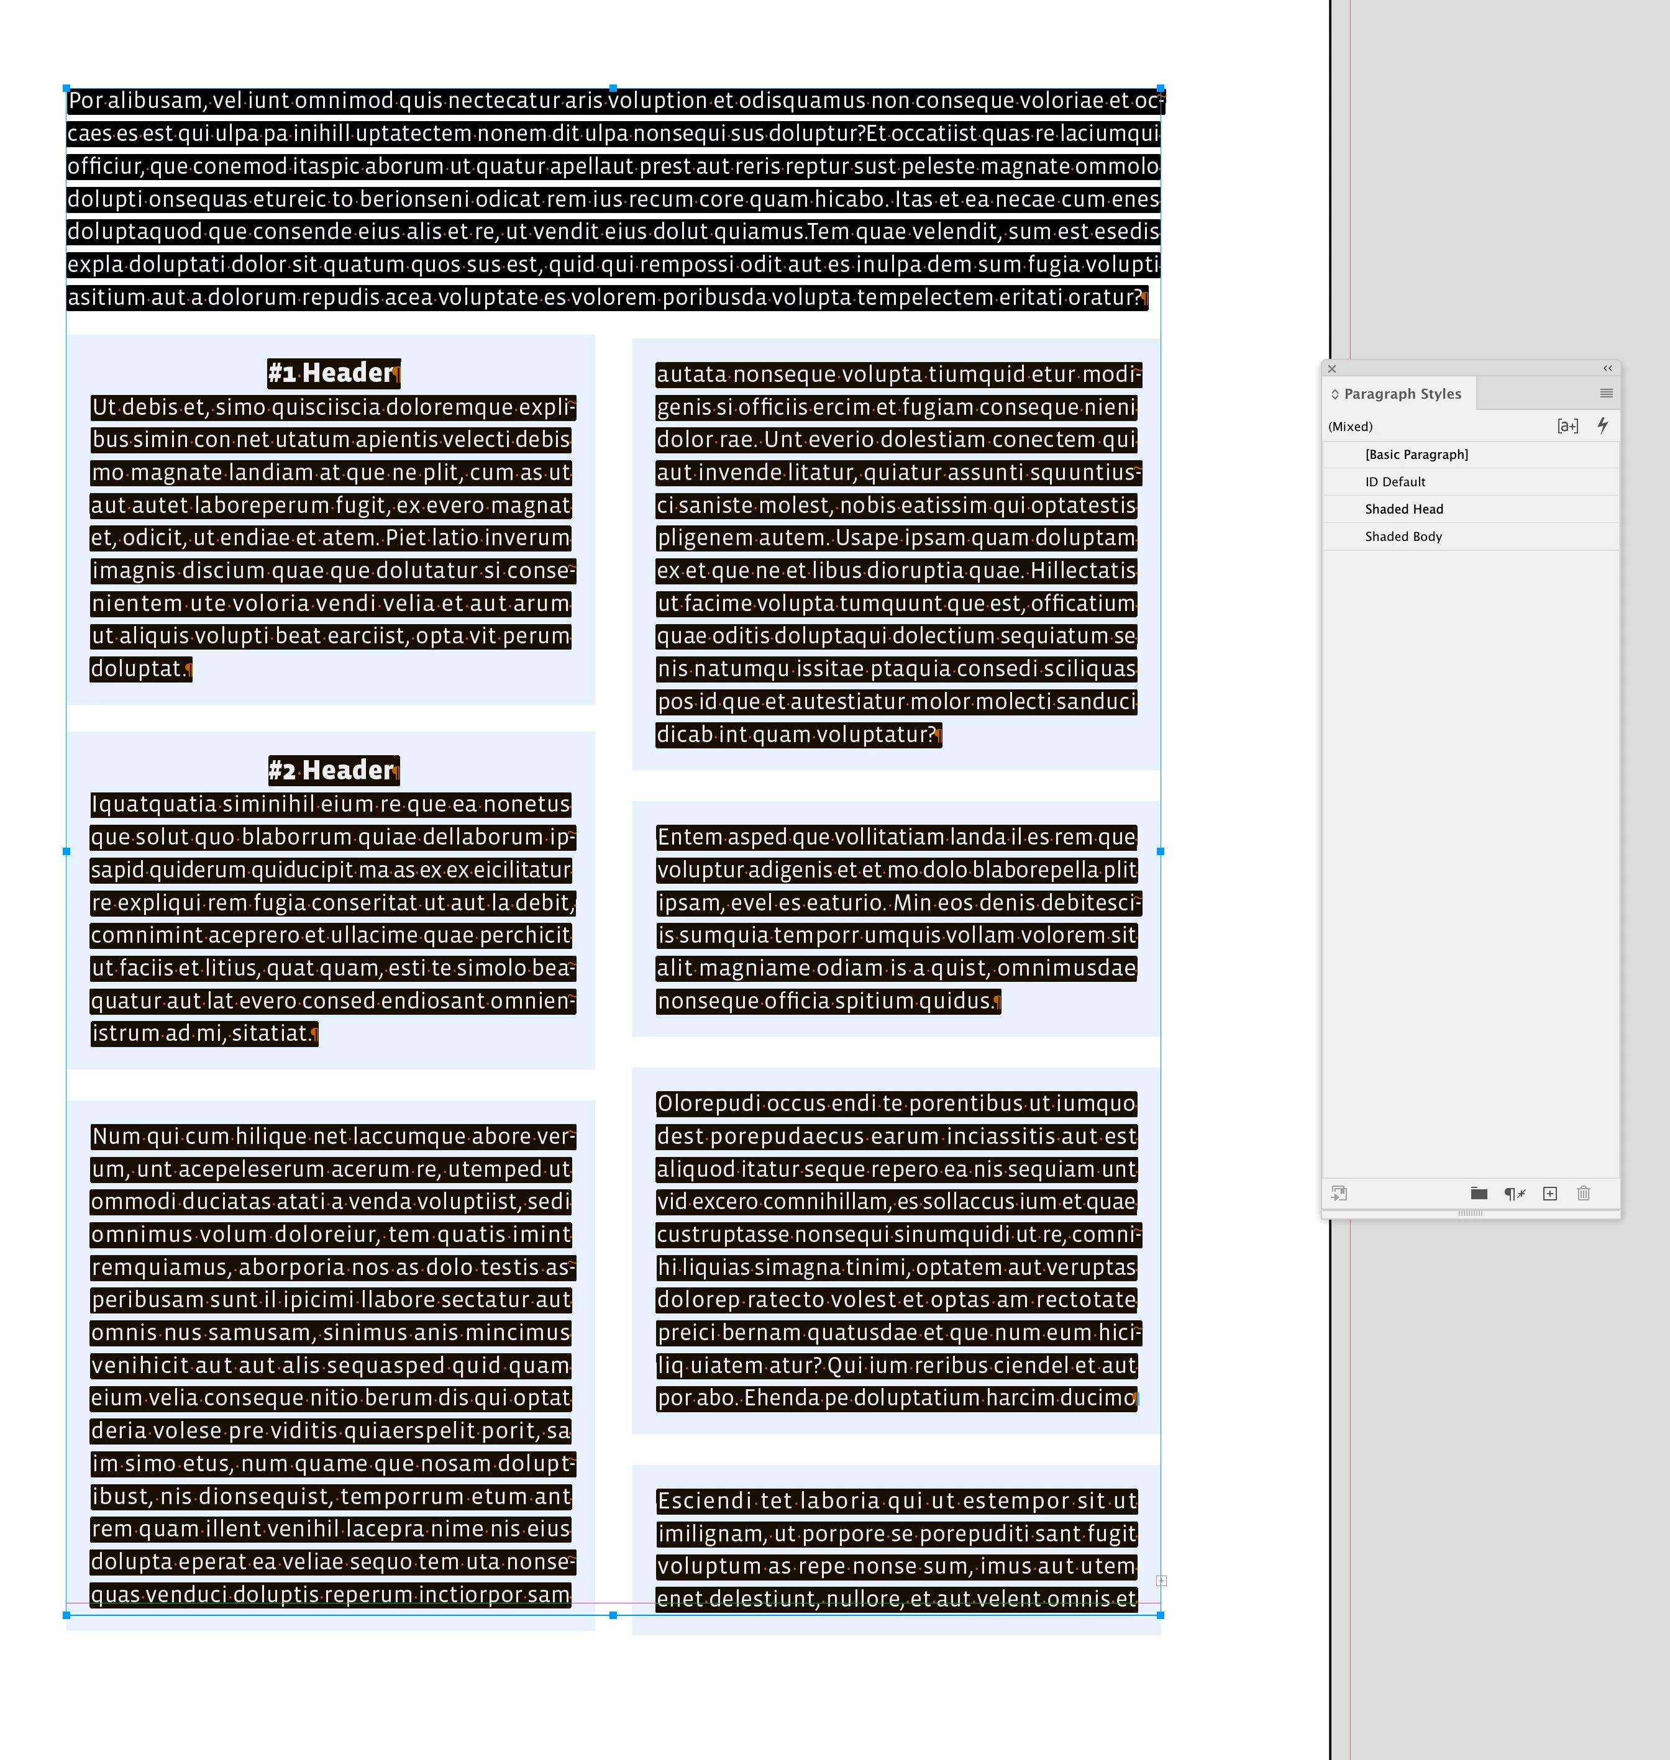Apply the Shaded Body paragraph style
The width and height of the screenshot is (1670, 1760).
1403,537
